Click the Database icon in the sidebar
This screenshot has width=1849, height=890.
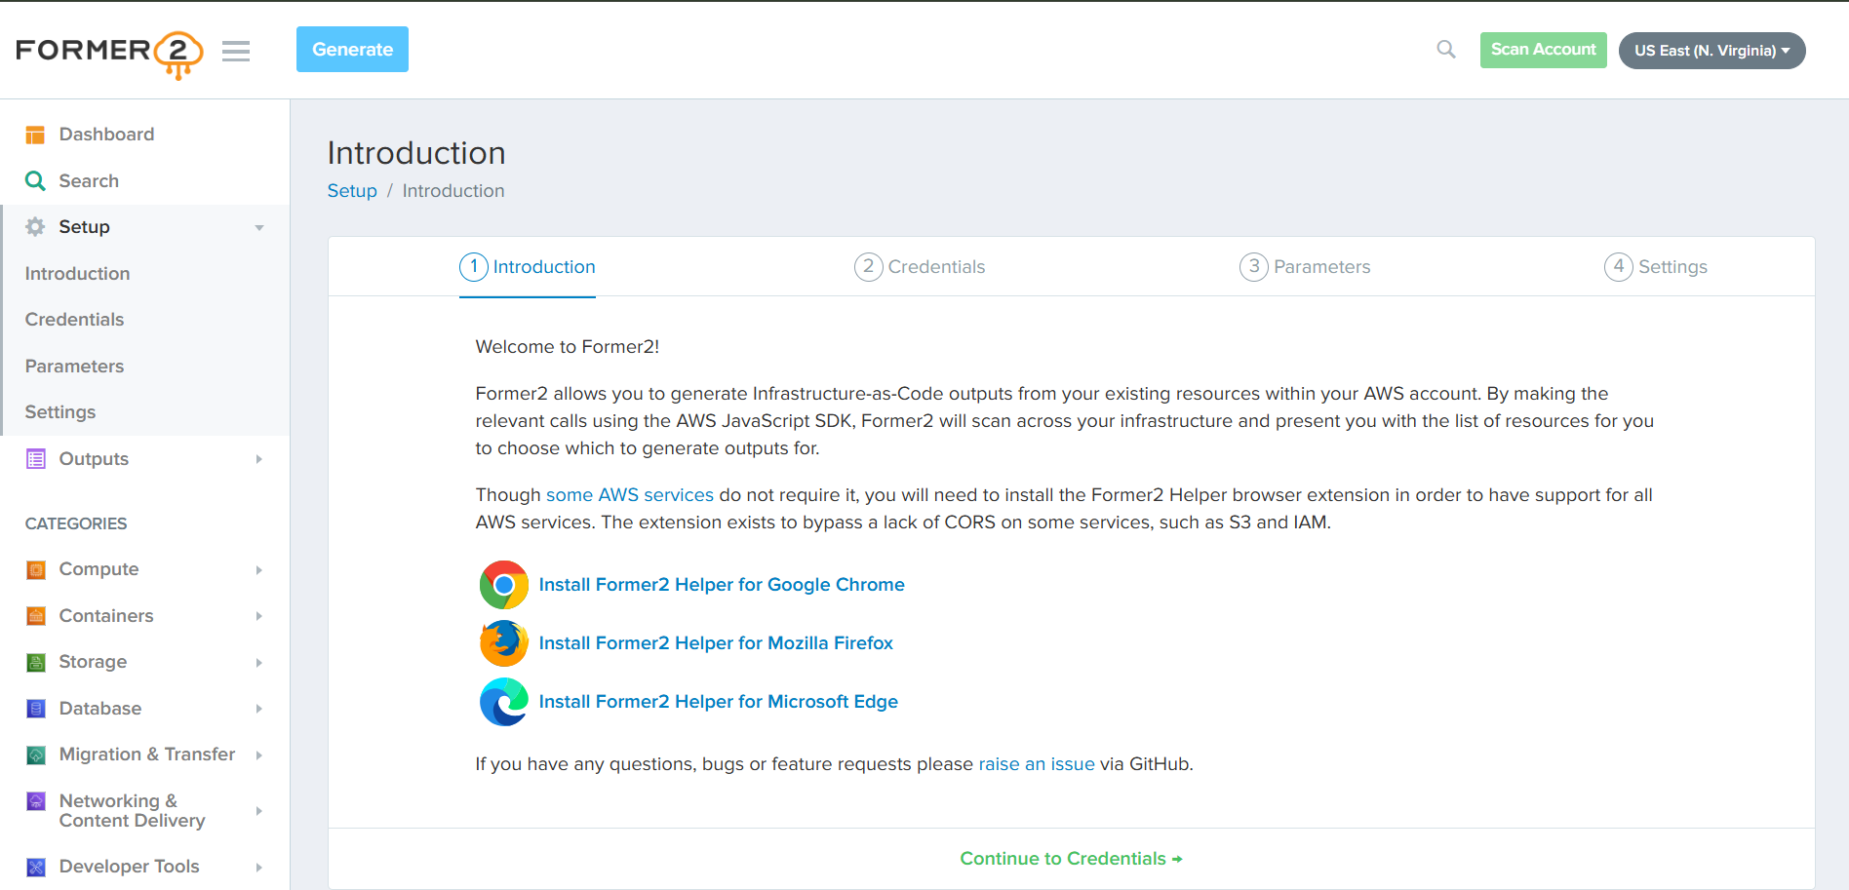pyautogui.click(x=35, y=708)
